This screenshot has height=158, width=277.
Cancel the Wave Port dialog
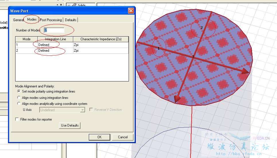[x=123, y=137]
